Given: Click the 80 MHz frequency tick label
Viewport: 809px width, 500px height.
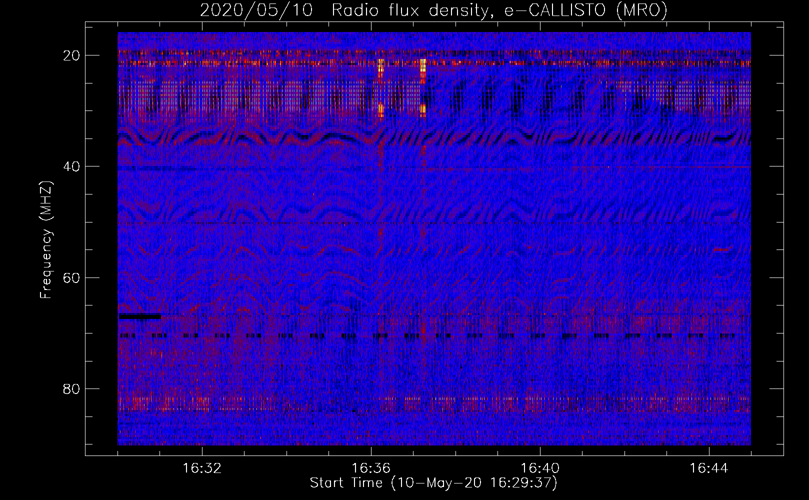Looking at the screenshot, I should pos(71,388).
